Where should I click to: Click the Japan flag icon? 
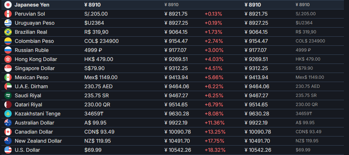(x=8, y=5)
